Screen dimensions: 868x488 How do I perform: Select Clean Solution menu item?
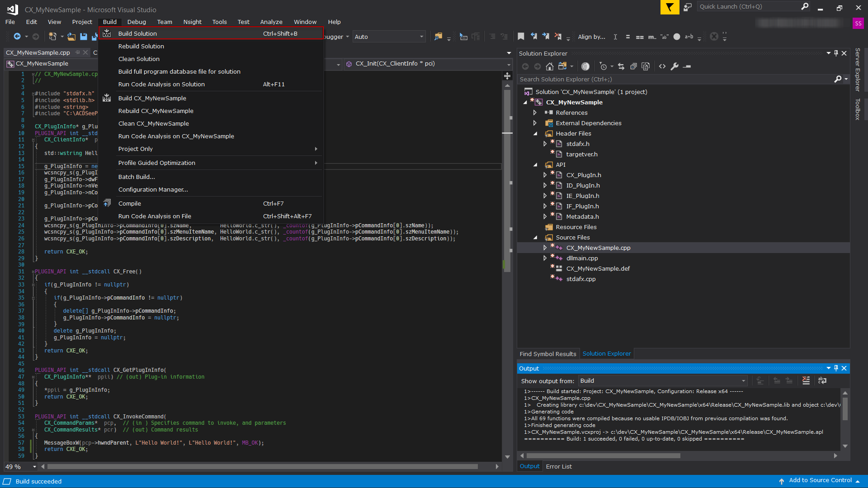[x=211, y=59]
